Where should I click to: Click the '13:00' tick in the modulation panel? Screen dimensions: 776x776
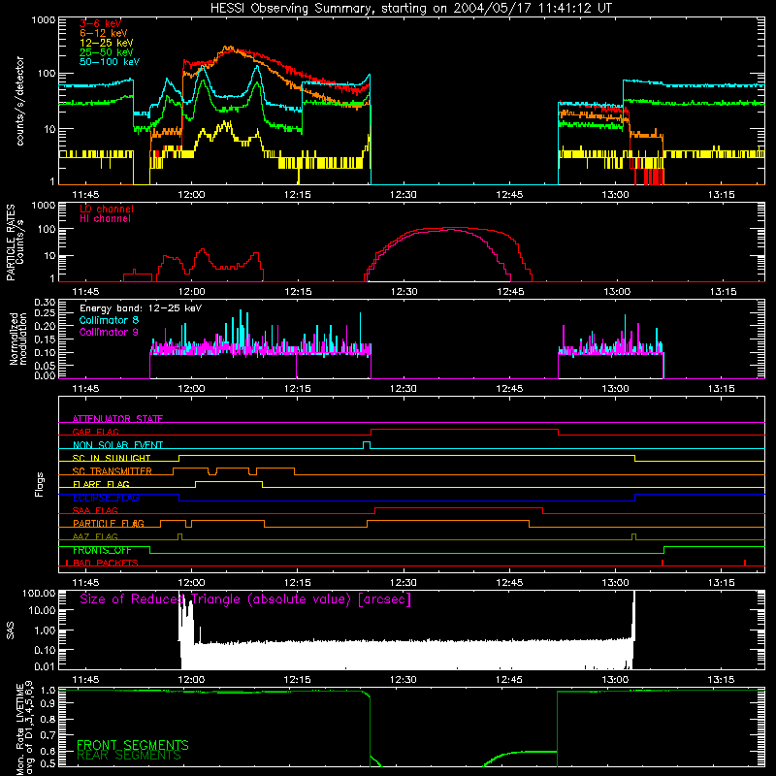coord(615,389)
